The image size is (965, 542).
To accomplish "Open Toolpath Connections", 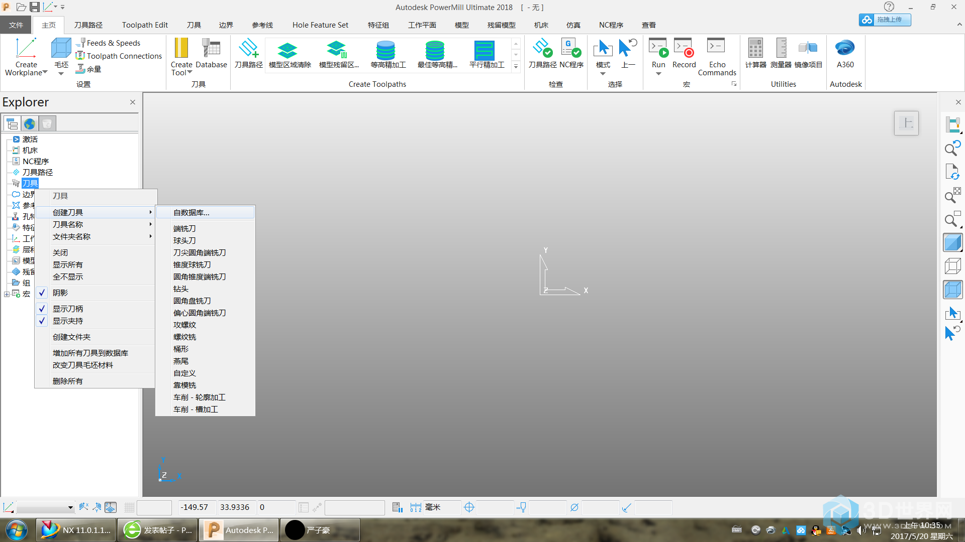I will click(119, 56).
